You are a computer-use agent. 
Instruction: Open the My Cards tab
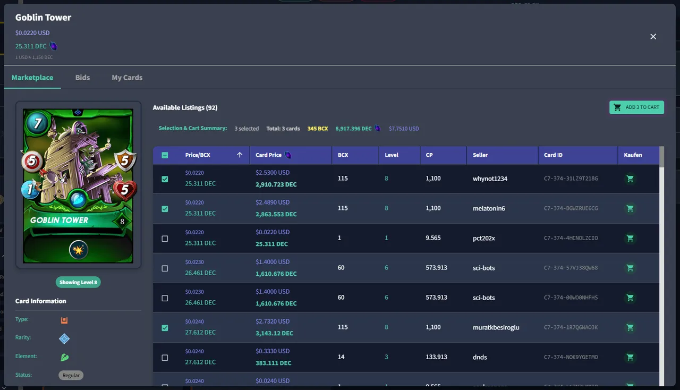127,78
